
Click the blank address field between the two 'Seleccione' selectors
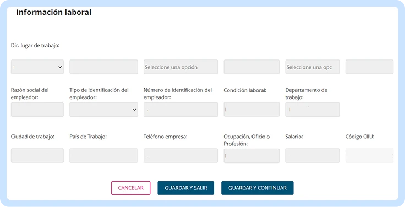(251, 67)
